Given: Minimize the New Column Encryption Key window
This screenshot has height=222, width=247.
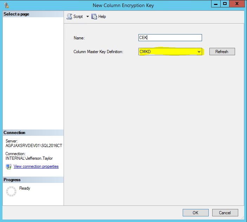Looking at the screenshot, I should coord(216,4).
